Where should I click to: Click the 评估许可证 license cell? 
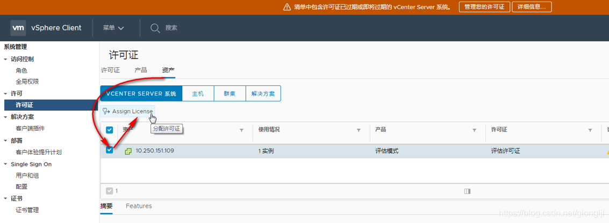[506, 151]
